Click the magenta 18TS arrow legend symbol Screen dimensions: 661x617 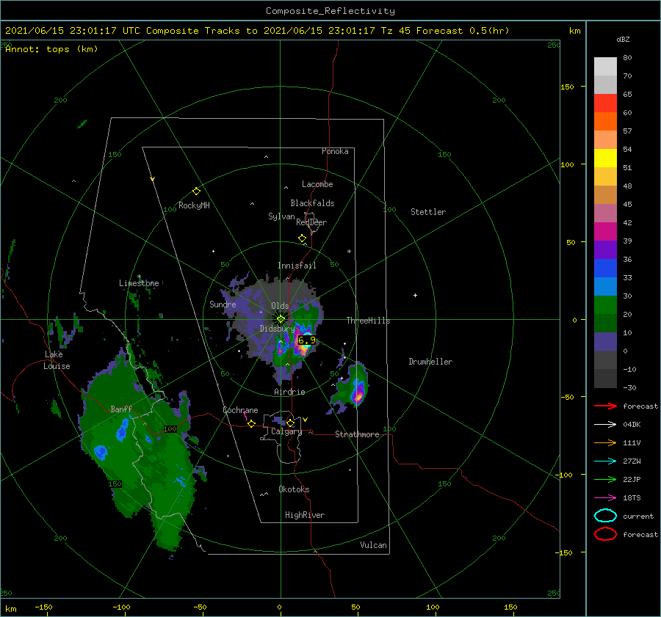(x=605, y=498)
